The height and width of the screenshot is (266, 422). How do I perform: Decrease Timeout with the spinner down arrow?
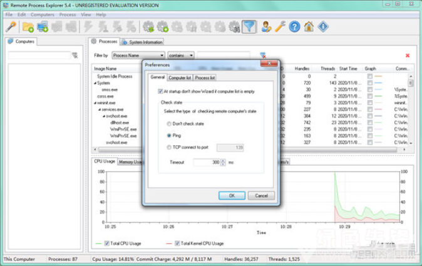click(x=223, y=164)
